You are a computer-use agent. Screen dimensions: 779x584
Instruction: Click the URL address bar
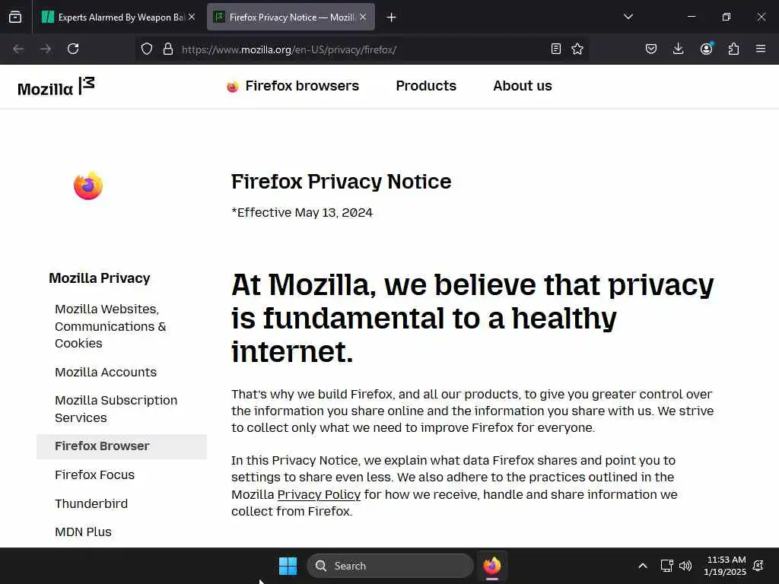coord(363,49)
